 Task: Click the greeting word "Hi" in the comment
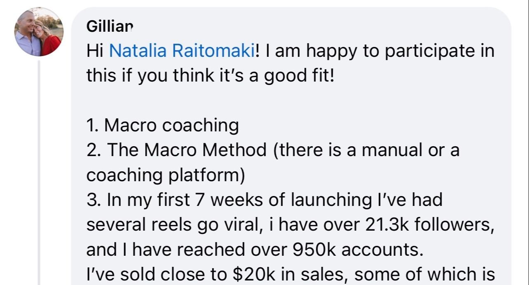(95, 51)
